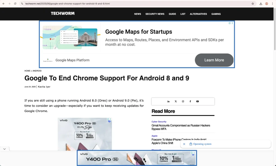Open Techworm YouTube icon
Screen dimensions: 276x166
pos(198,101)
